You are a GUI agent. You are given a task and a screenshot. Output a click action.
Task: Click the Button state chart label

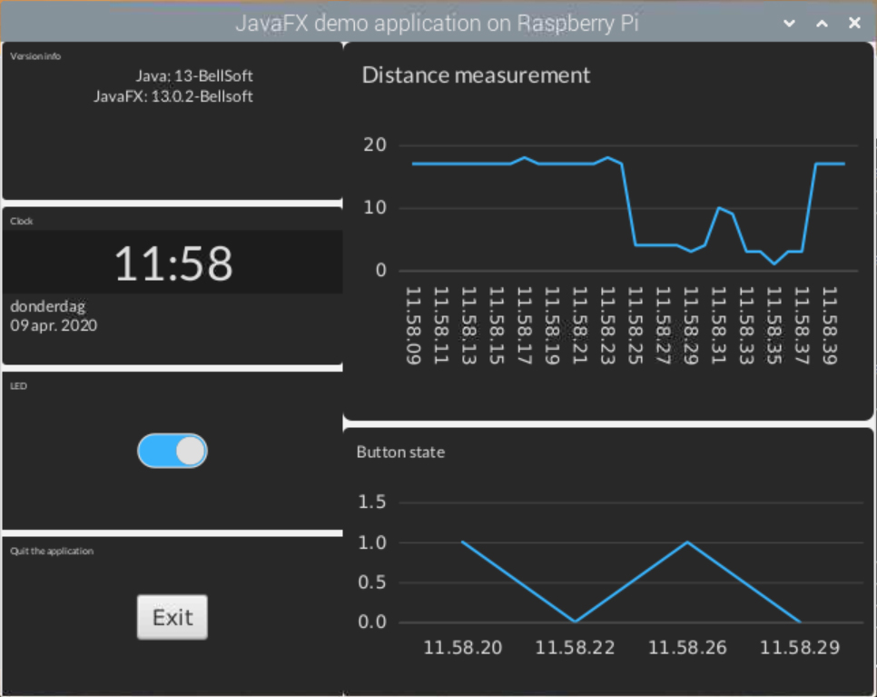(400, 452)
